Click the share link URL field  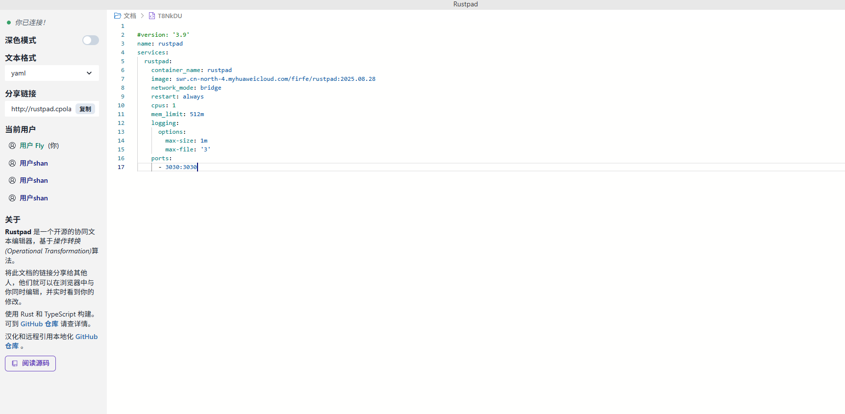pyautogui.click(x=41, y=109)
